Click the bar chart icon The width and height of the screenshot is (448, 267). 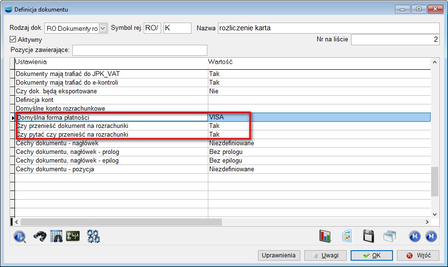tap(325, 236)
